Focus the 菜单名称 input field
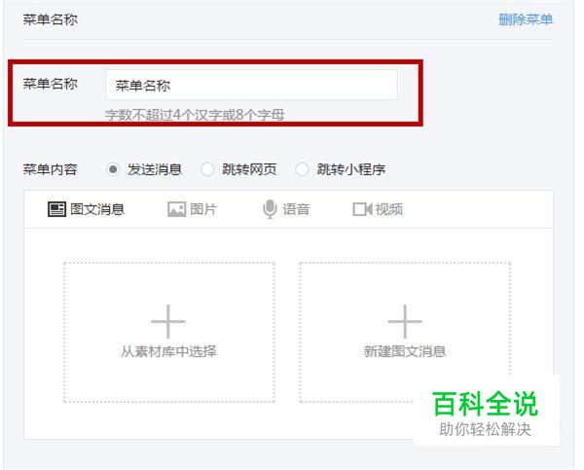This screenshot has width=584, height=470. [251, 86]
